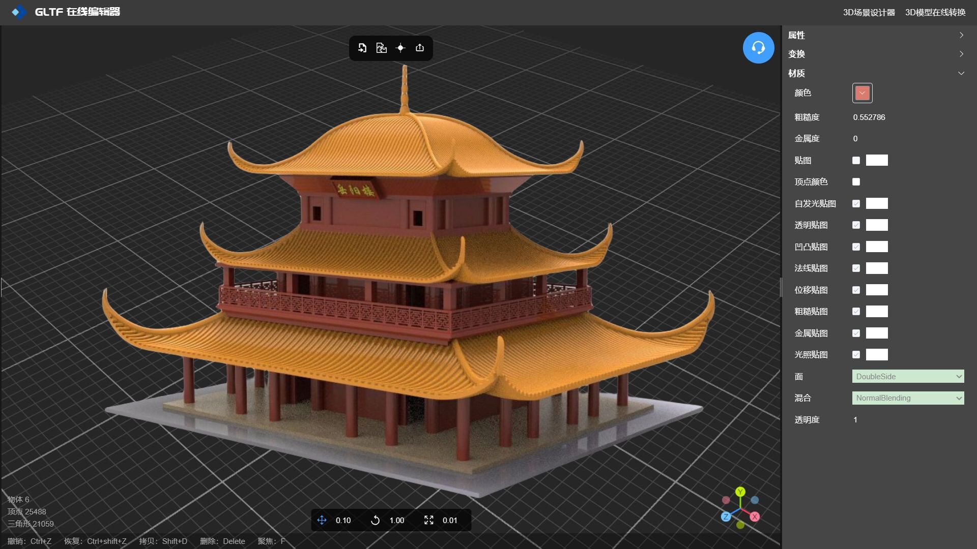Click the puzzle piece toolbar icon
Image resolution: width=977 pixels, height=549 pixels.
click(x=381, y=48)
